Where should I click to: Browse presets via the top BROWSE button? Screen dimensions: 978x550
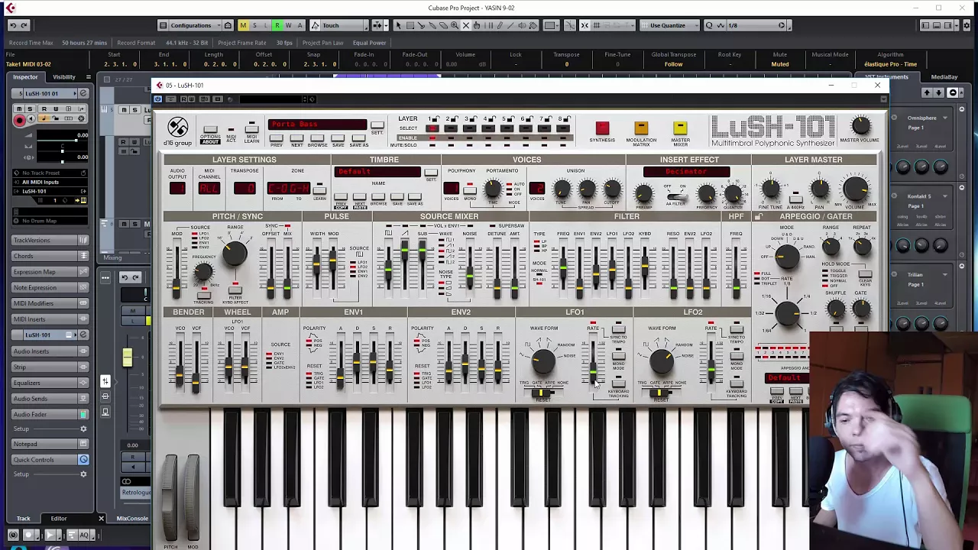pyautogui.click(x=317, y=138)
